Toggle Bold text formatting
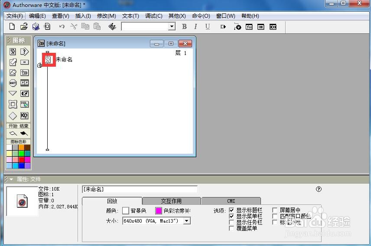 (x=184, y=26)
